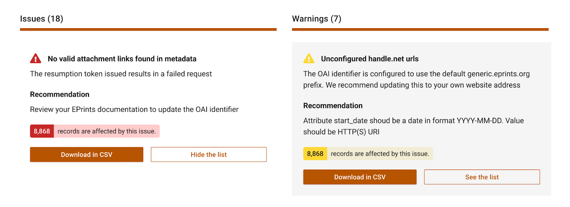Open the Warnings (7) section heading

[x=317, y=19]
